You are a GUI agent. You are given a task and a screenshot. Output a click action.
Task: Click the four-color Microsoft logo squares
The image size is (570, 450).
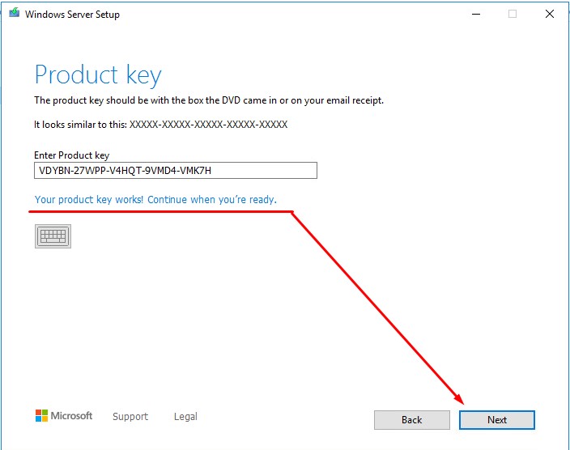[41, 416]
